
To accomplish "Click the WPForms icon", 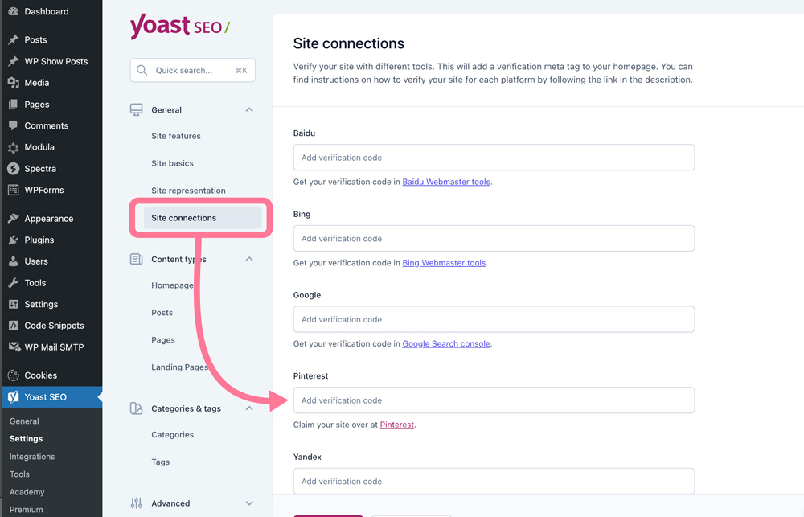I will (14, 190).
